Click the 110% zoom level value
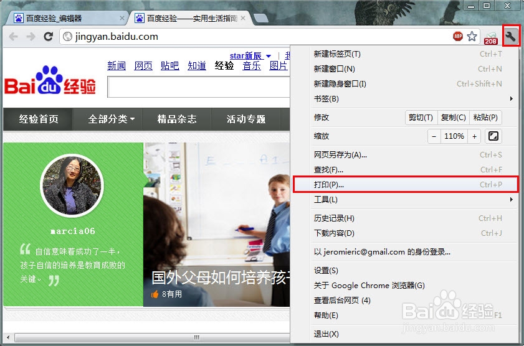The height and width of the screenshot is (346, 524). (x=454, y=136)
